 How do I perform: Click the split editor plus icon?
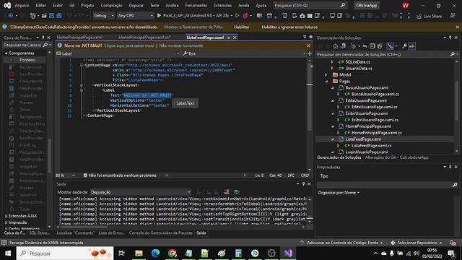tap(310, 53)
